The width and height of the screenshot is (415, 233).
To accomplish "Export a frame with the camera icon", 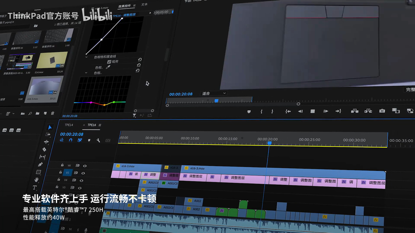I will 382,111.
